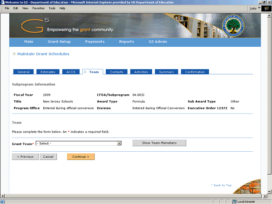The image size is (272, 204).
Task: Click the Executive Order 12372 label
Action: [x=207, y=108]
